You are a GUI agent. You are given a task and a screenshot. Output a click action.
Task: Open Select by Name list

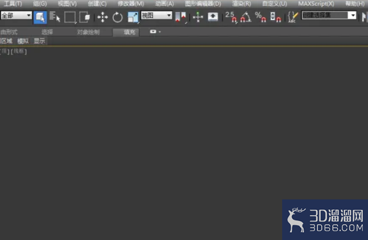tap(55, 17)
